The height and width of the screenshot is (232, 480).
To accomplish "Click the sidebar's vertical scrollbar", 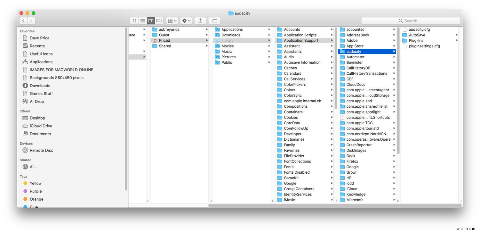I will tap(126, 109).
